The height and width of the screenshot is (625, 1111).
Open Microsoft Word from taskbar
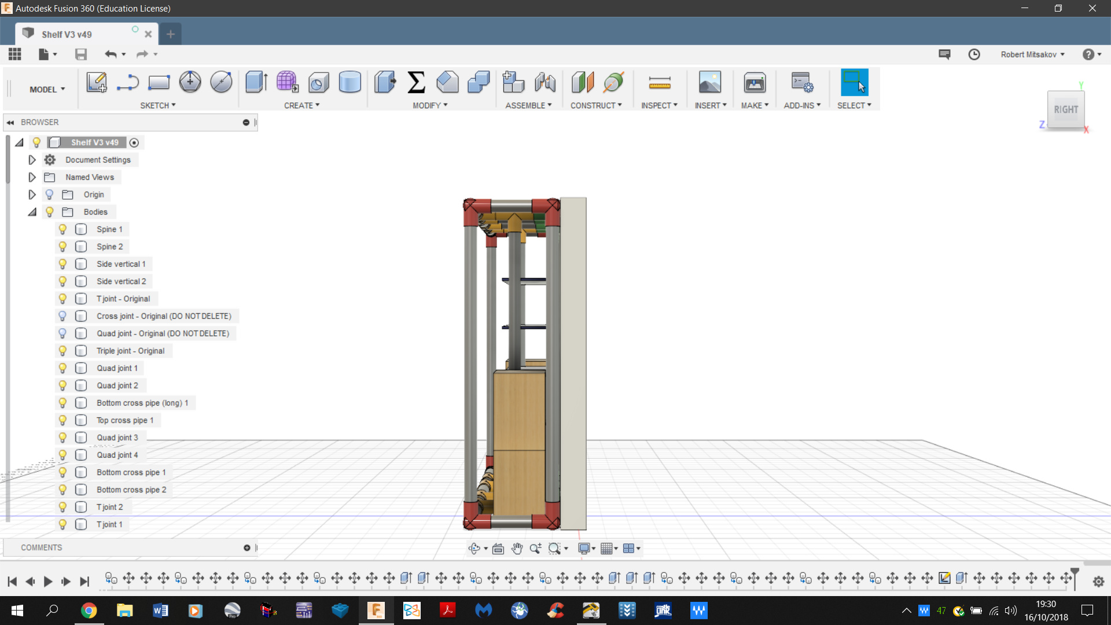click(160, 611)
